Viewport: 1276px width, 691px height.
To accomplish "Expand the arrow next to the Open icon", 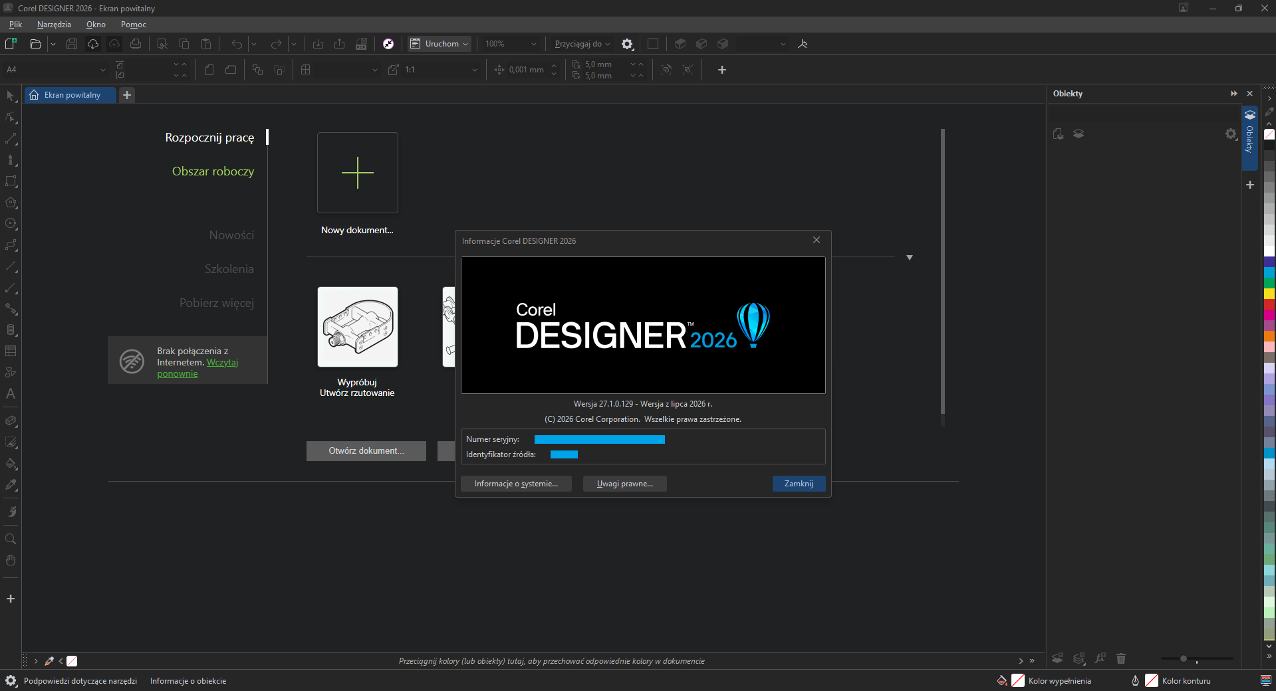I will coord(53,44).
